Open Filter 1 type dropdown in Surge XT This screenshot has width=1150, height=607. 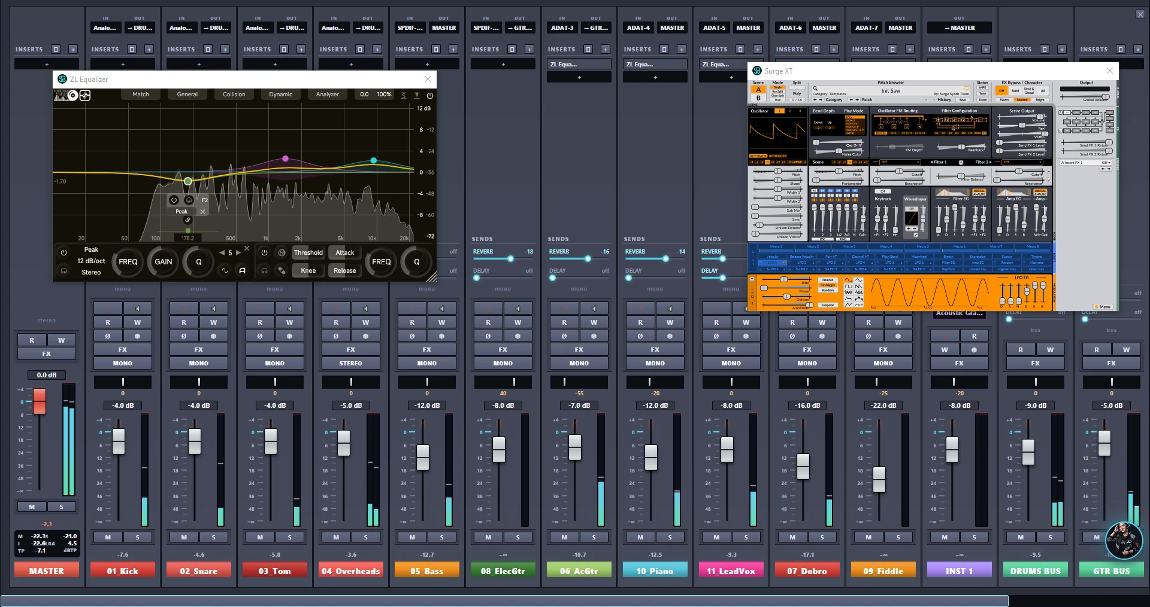(899, 162)
